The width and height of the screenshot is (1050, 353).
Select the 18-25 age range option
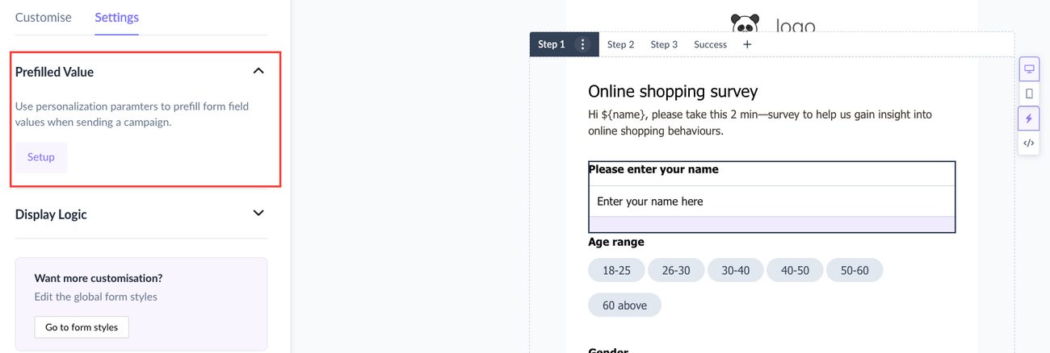[616, 270]
